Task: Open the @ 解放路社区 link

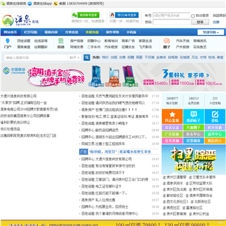Action: 173,195
